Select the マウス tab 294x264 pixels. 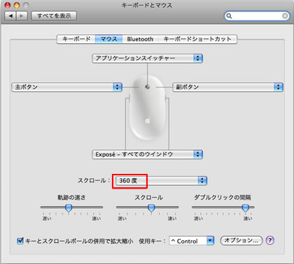(108, 39)
